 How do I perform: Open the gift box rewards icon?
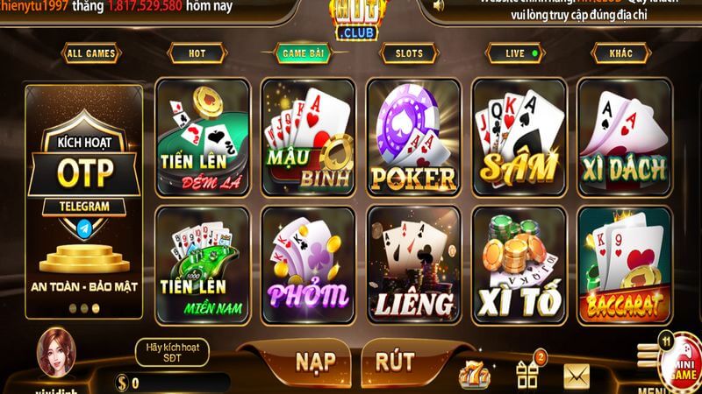click(x=528, y=375)
